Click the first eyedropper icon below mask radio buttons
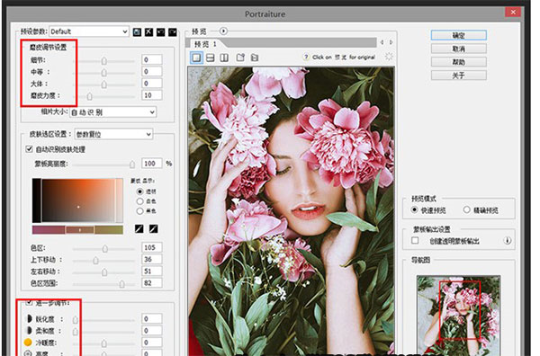 click(139, 228)
